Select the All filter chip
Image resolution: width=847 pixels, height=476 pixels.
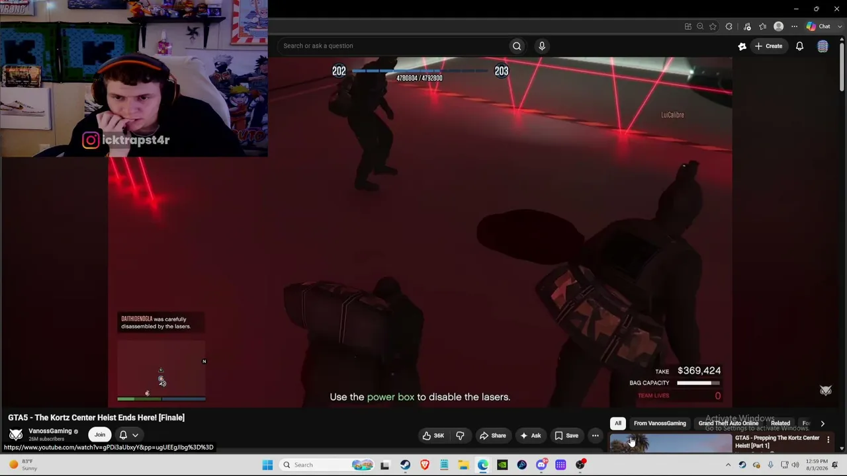tap(618, 424)
